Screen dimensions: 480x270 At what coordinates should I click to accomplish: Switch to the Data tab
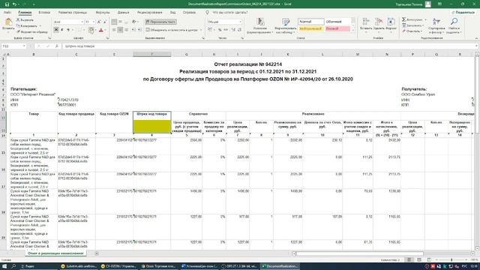(123, 13)
